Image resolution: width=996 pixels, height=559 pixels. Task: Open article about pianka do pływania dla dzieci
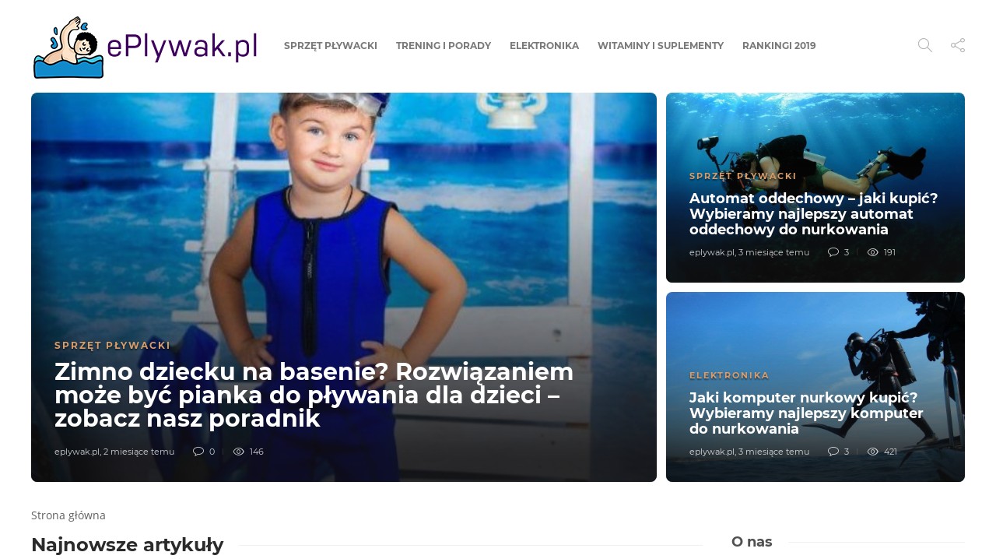(314, 396)
